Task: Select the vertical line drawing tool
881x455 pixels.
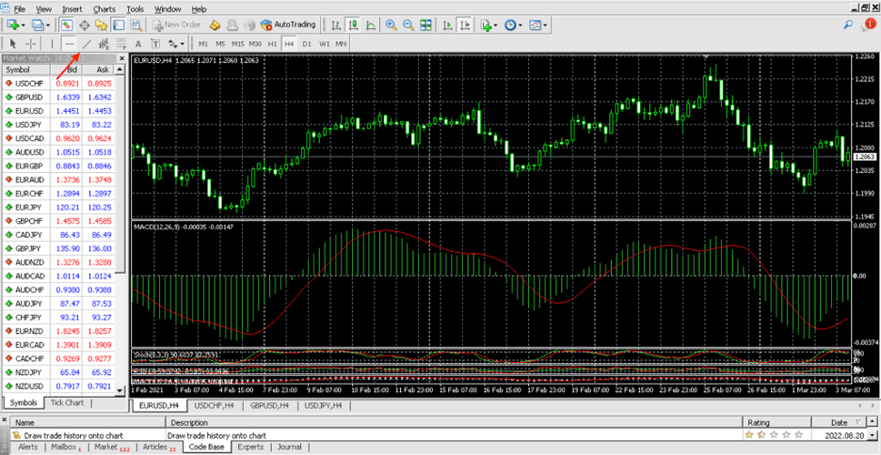Action: point(52,43)
